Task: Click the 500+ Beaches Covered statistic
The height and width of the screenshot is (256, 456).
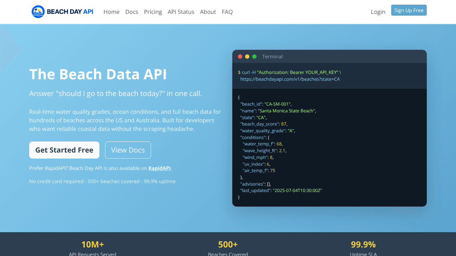Action: (228, 249)
